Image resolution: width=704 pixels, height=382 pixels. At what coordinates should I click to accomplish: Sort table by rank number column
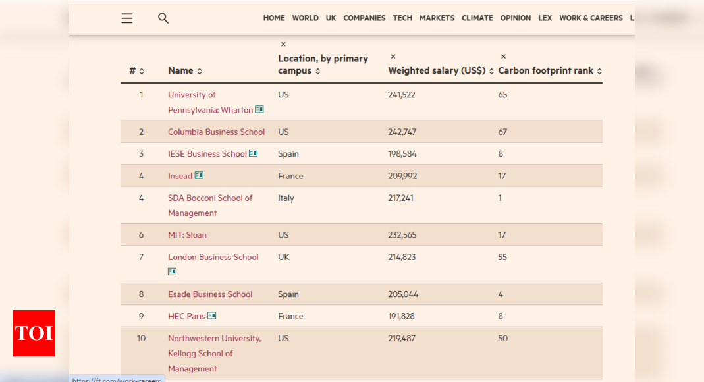coord(142,71)
